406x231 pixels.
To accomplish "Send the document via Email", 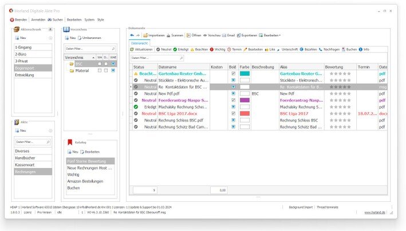I will (x=228, y=35).
